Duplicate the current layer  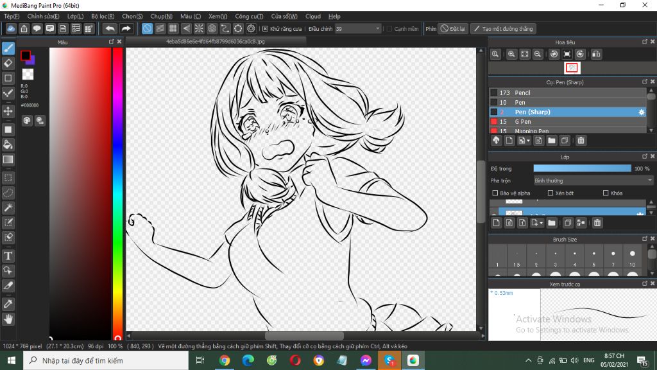click(568, 223)
